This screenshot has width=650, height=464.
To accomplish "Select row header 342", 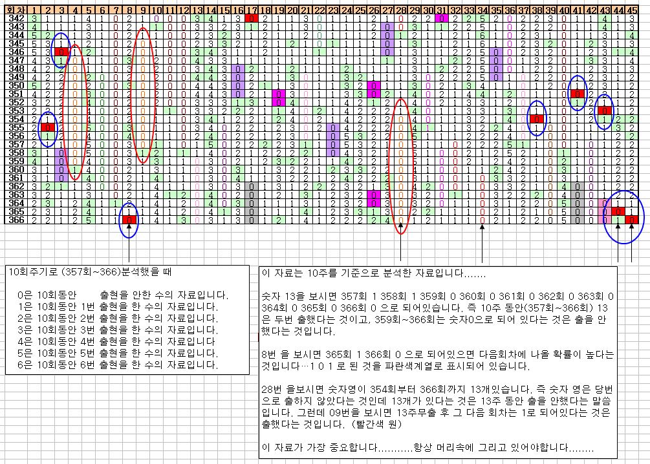I will pos(14,17).
